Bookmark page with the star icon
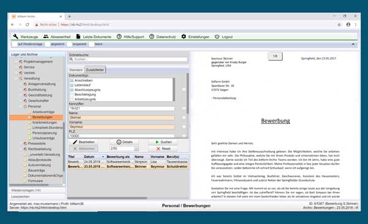 [339, 25]
